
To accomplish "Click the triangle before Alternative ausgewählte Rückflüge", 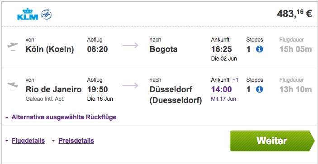I will (x=7, y=117).
